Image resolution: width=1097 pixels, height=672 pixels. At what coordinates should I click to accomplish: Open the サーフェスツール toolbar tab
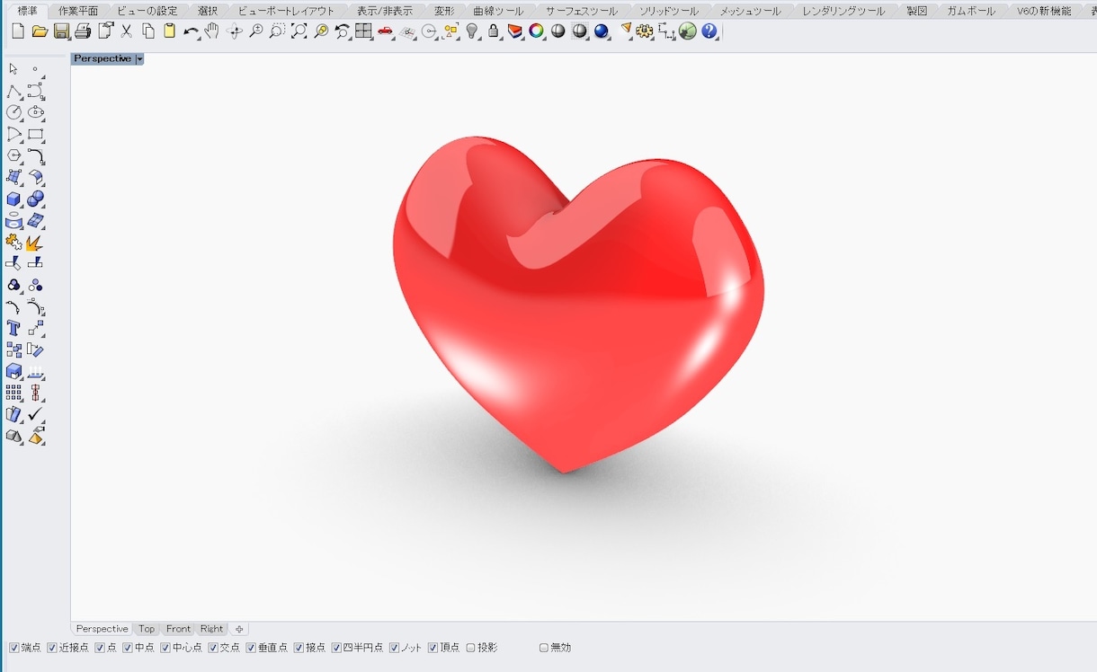582,11
